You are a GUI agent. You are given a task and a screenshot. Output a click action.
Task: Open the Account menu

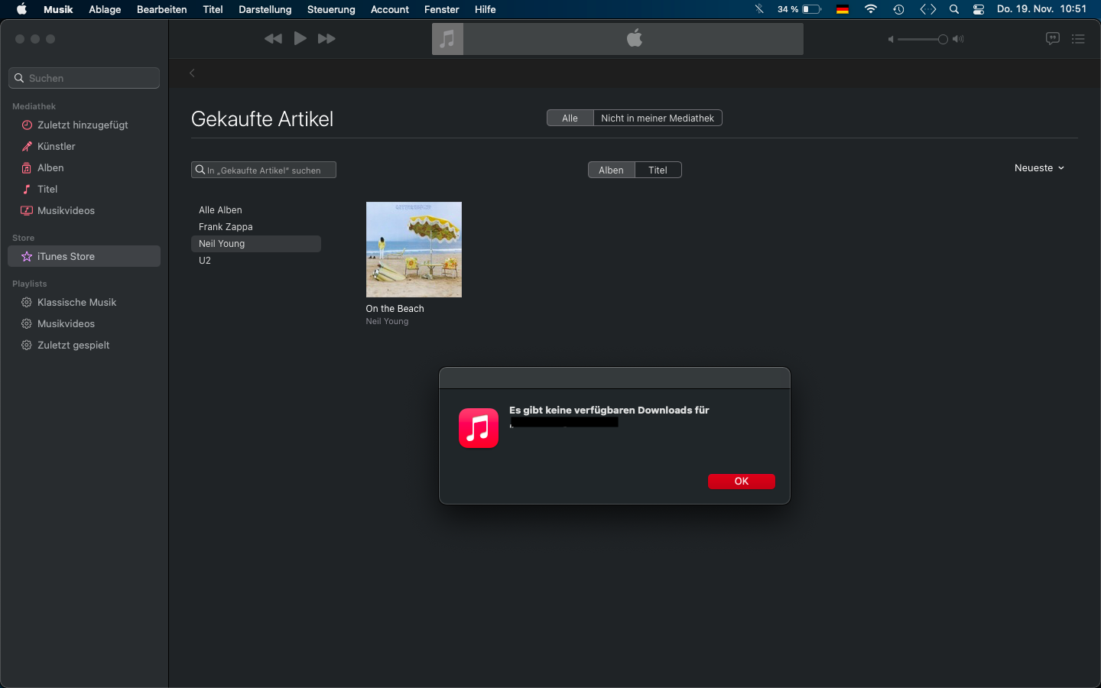[389, 9]
